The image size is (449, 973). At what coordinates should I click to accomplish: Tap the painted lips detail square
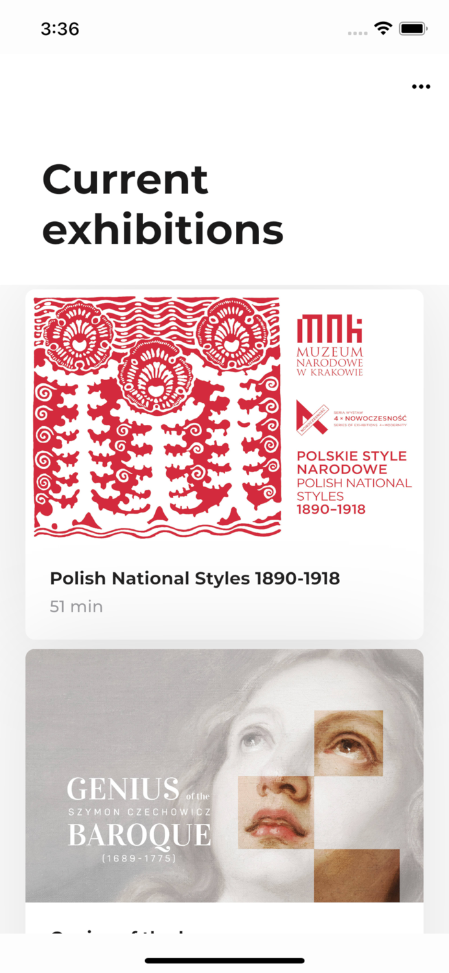tap(275, 812)
